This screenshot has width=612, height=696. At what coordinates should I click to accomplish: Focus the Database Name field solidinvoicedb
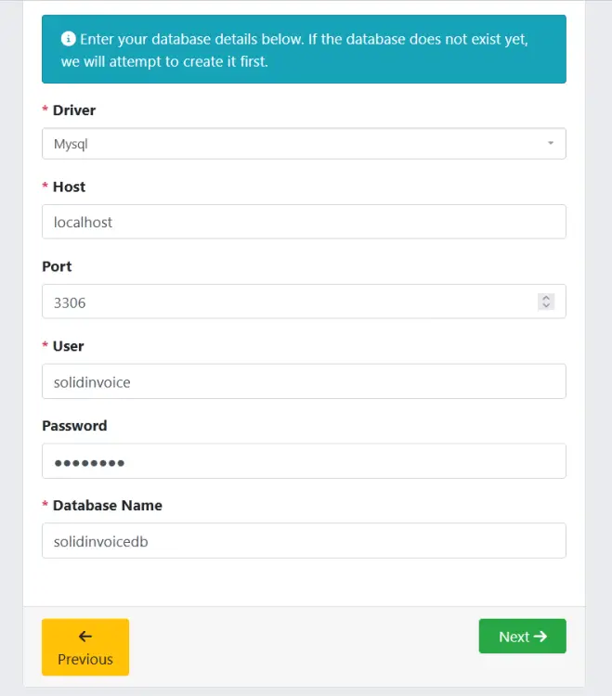tap(304, 541)
